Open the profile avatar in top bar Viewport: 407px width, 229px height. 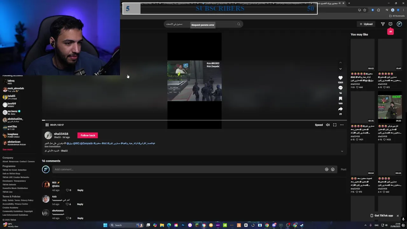coord(399,24)
